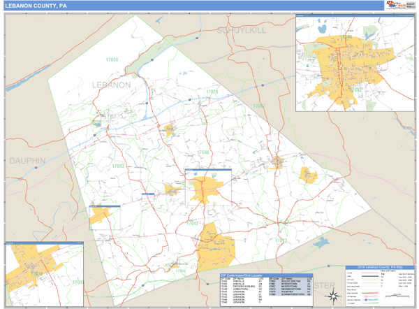Click ZIP label 17046 in Lebanon inset

[346, 37]
